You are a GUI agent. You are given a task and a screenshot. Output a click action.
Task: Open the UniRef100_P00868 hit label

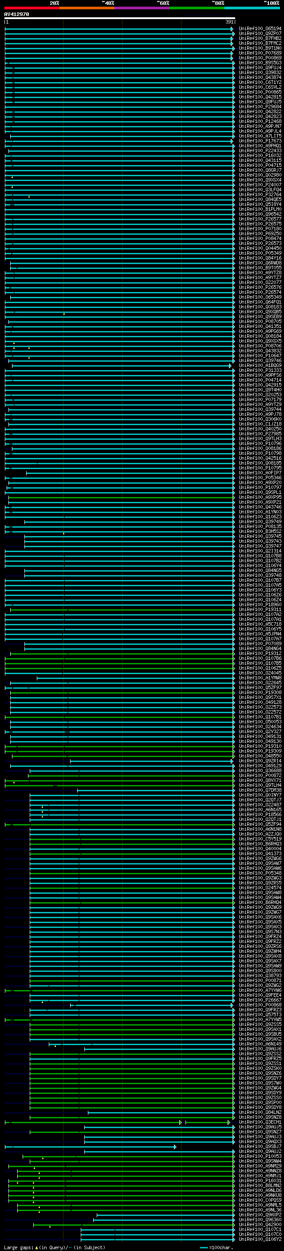click(x=260, y=1004)
